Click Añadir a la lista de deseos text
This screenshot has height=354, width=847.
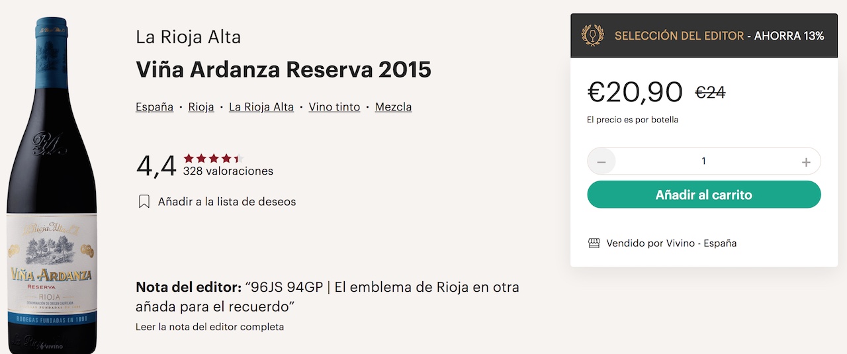(226, 201)
